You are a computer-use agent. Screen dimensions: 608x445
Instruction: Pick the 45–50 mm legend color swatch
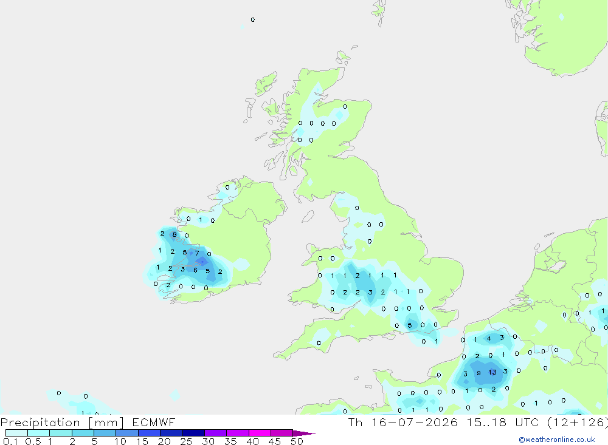point(282,433)
